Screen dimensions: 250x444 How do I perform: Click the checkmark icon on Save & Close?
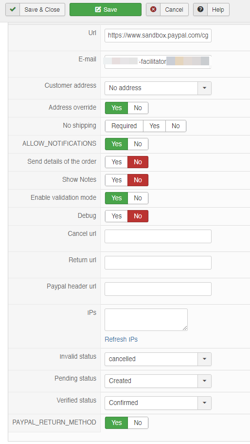(13, 9)
